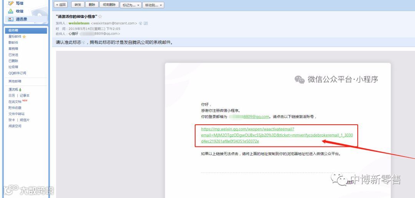
Task: Open the 记事本 notepad link
Action: click(25, 96)
